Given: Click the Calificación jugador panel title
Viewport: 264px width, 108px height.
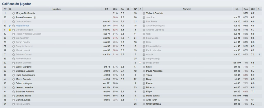Looking at the screenshot, I should click(x=16, y=4).
